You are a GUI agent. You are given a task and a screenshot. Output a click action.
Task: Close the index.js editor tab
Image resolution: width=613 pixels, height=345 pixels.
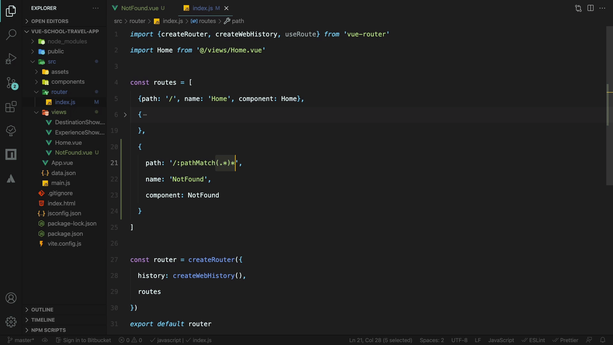coord(226,8)
